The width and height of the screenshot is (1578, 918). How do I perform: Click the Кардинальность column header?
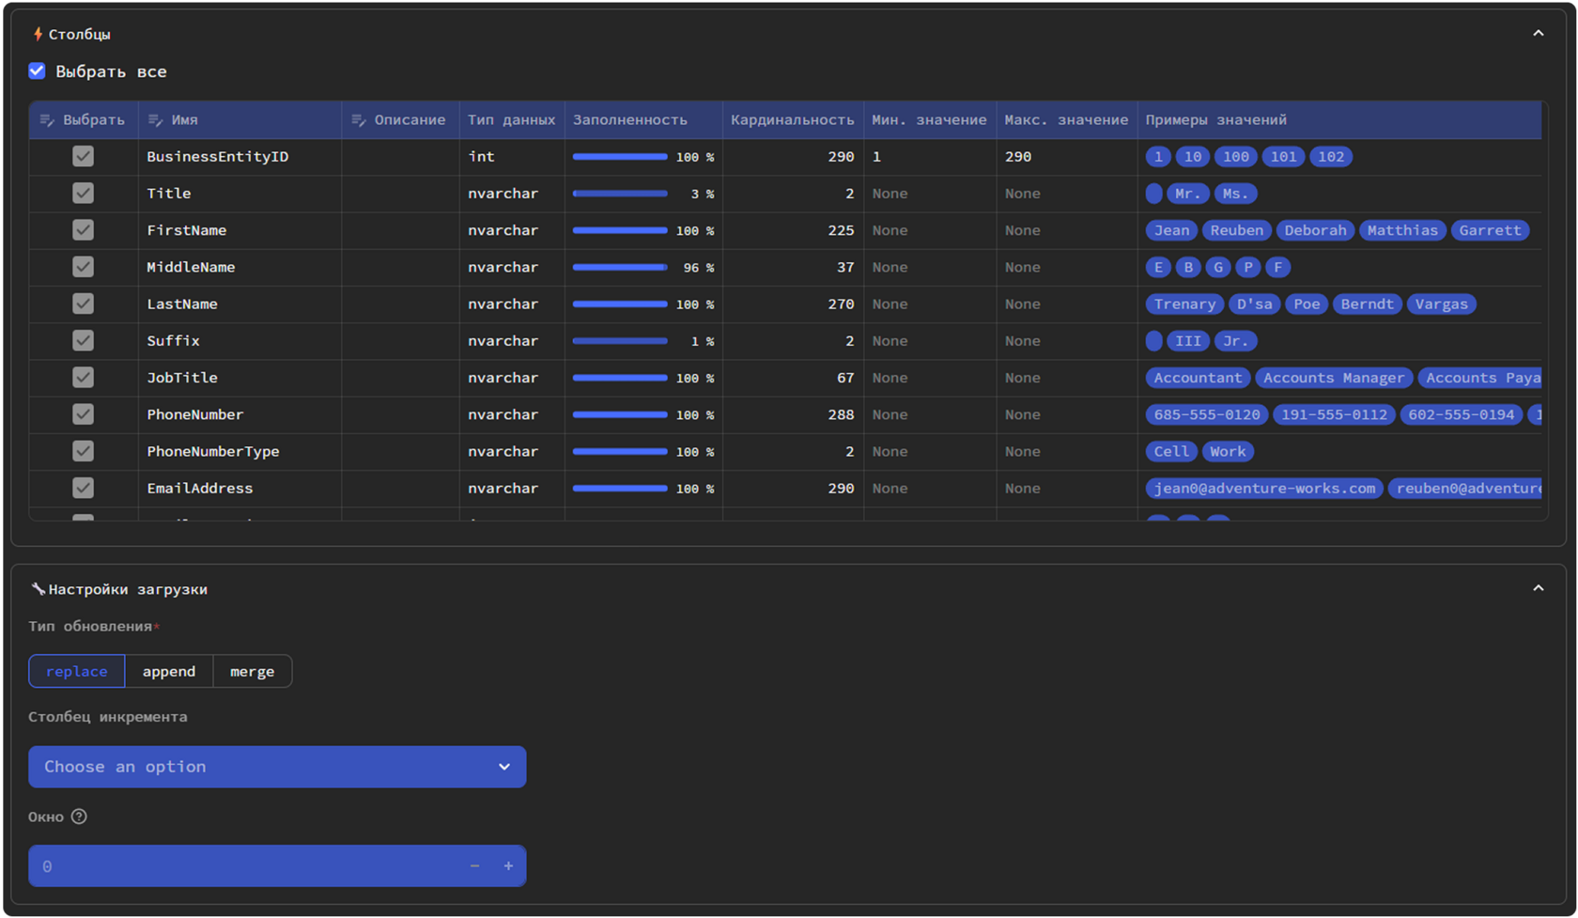tap(793, 120)
